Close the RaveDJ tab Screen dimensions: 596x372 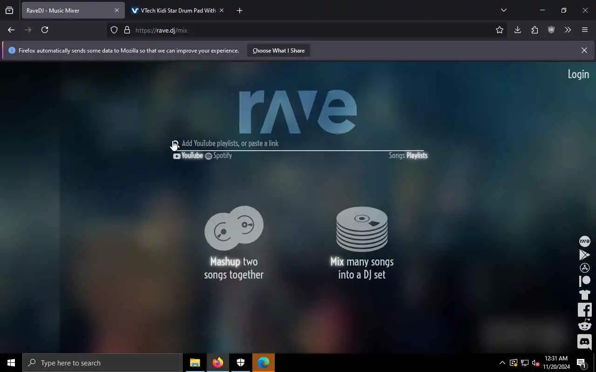117,10
